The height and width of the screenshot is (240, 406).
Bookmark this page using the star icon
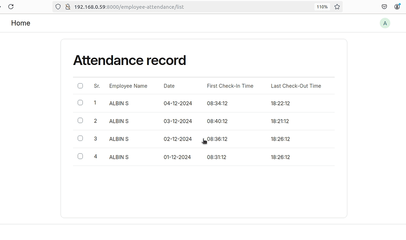[x=337, y=7]
